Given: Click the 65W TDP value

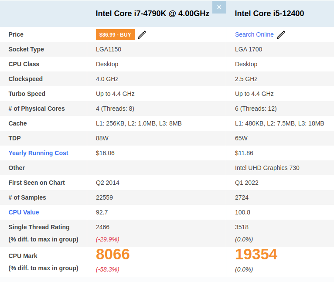Looking at the screenshot, I should coord(241,138).
